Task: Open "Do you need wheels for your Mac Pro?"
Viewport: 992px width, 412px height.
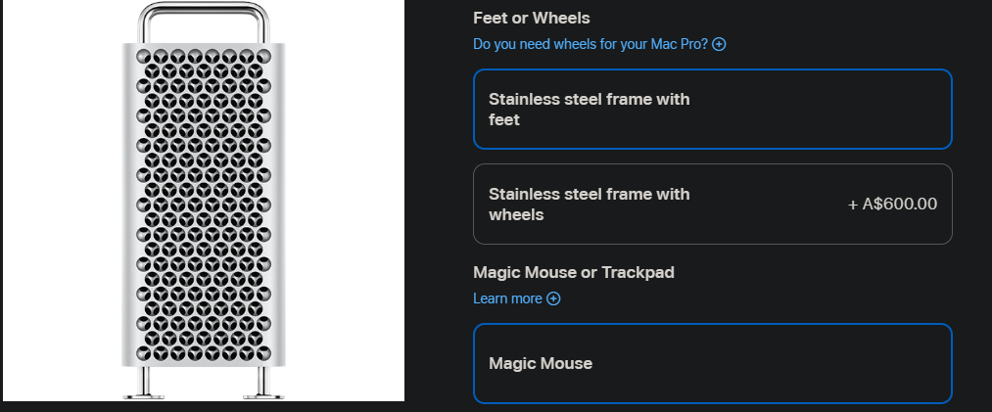Action: click(590, 44)
